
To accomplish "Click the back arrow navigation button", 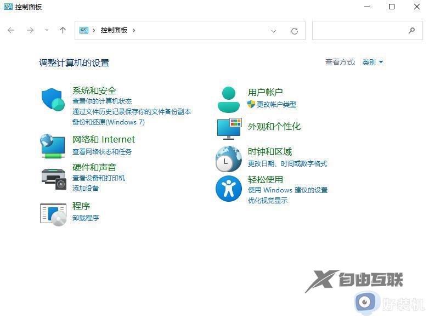I will pos(11,30).
